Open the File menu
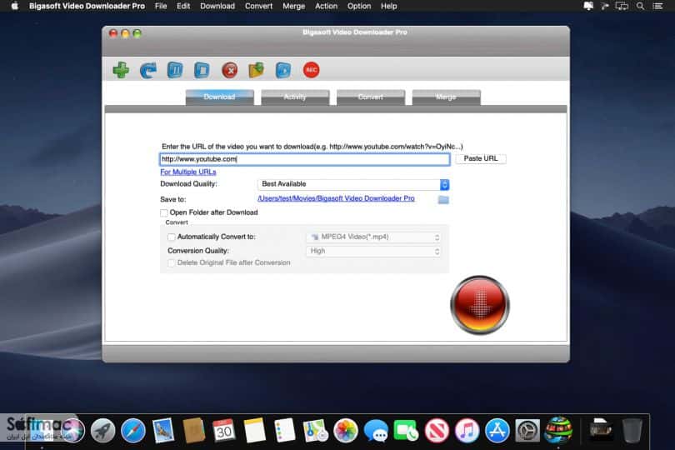 161,6
